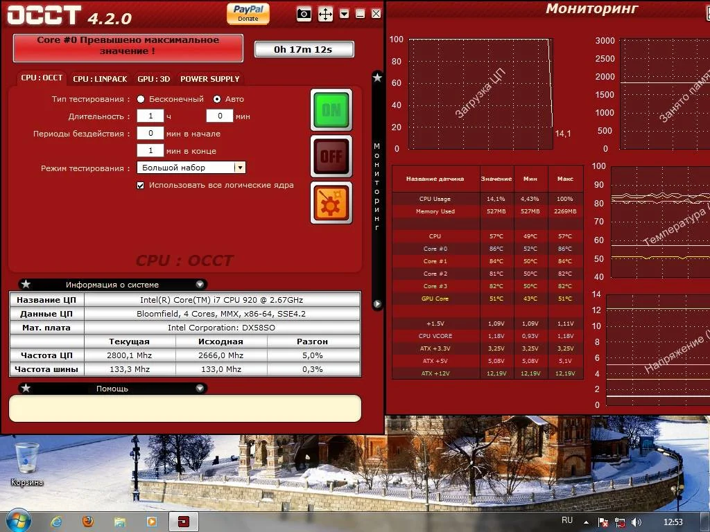This screenshot has height=532, width=710.
Task: Click the star on Информация о системе header
Action: pyautogui.click(x=26, y=284)
